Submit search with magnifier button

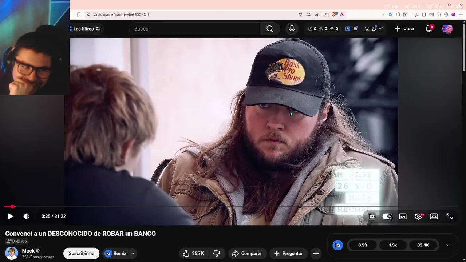tap(270, 29)
